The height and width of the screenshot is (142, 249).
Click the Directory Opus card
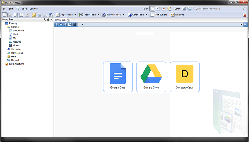[184, 77]
